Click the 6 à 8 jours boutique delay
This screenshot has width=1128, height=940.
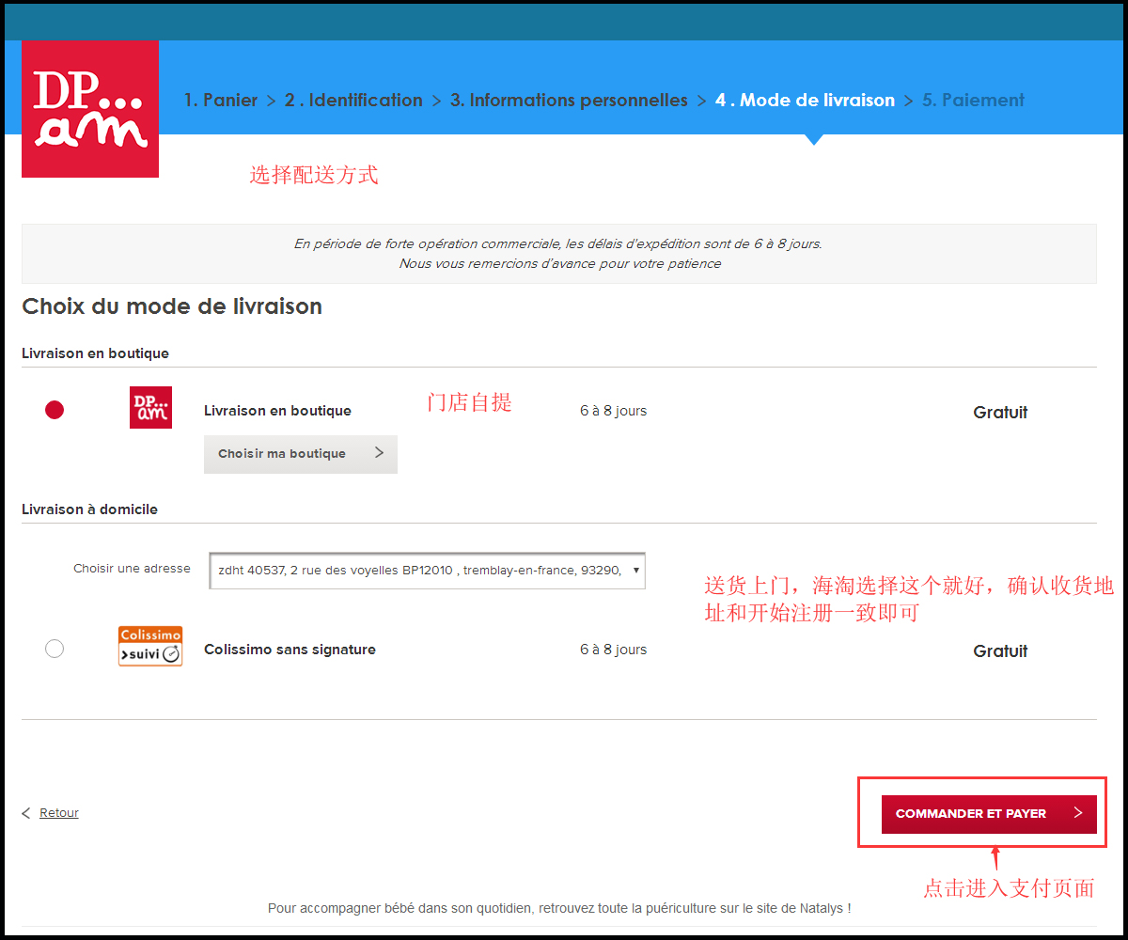click(614, 411)
